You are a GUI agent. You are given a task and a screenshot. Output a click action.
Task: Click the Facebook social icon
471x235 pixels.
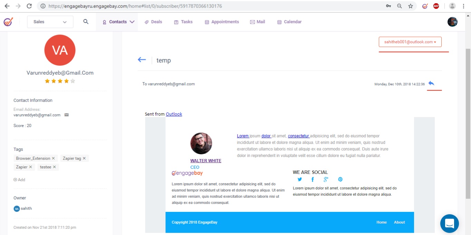click(313, 179)
